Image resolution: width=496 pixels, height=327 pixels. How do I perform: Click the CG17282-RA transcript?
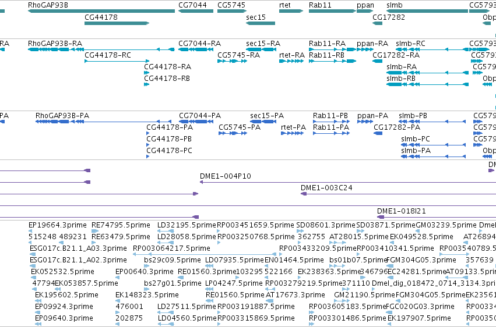pyautogui.click(x=377, y=61)
